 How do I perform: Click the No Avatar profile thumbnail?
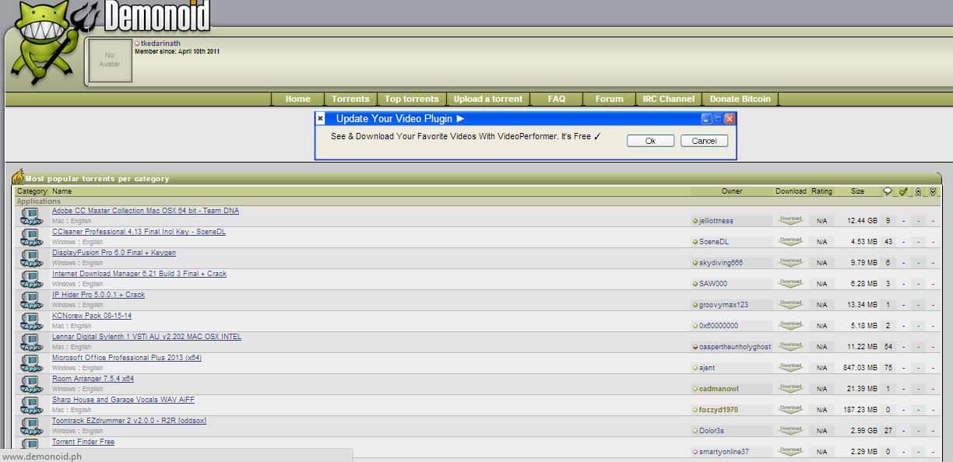[x=110, y=60]
